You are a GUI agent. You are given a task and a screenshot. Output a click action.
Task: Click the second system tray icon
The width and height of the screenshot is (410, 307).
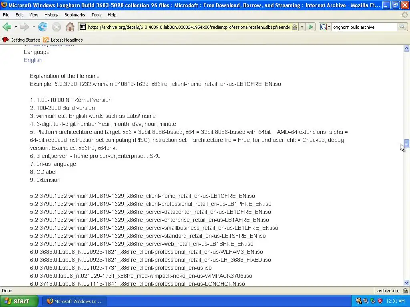[366, 301]
